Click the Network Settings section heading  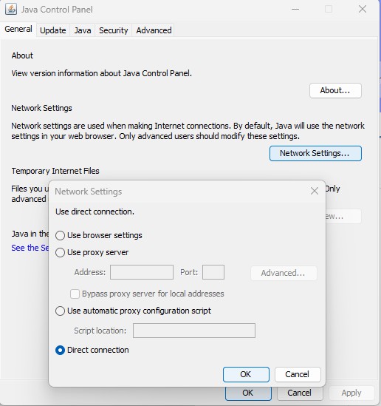click(x=41, y=108)
